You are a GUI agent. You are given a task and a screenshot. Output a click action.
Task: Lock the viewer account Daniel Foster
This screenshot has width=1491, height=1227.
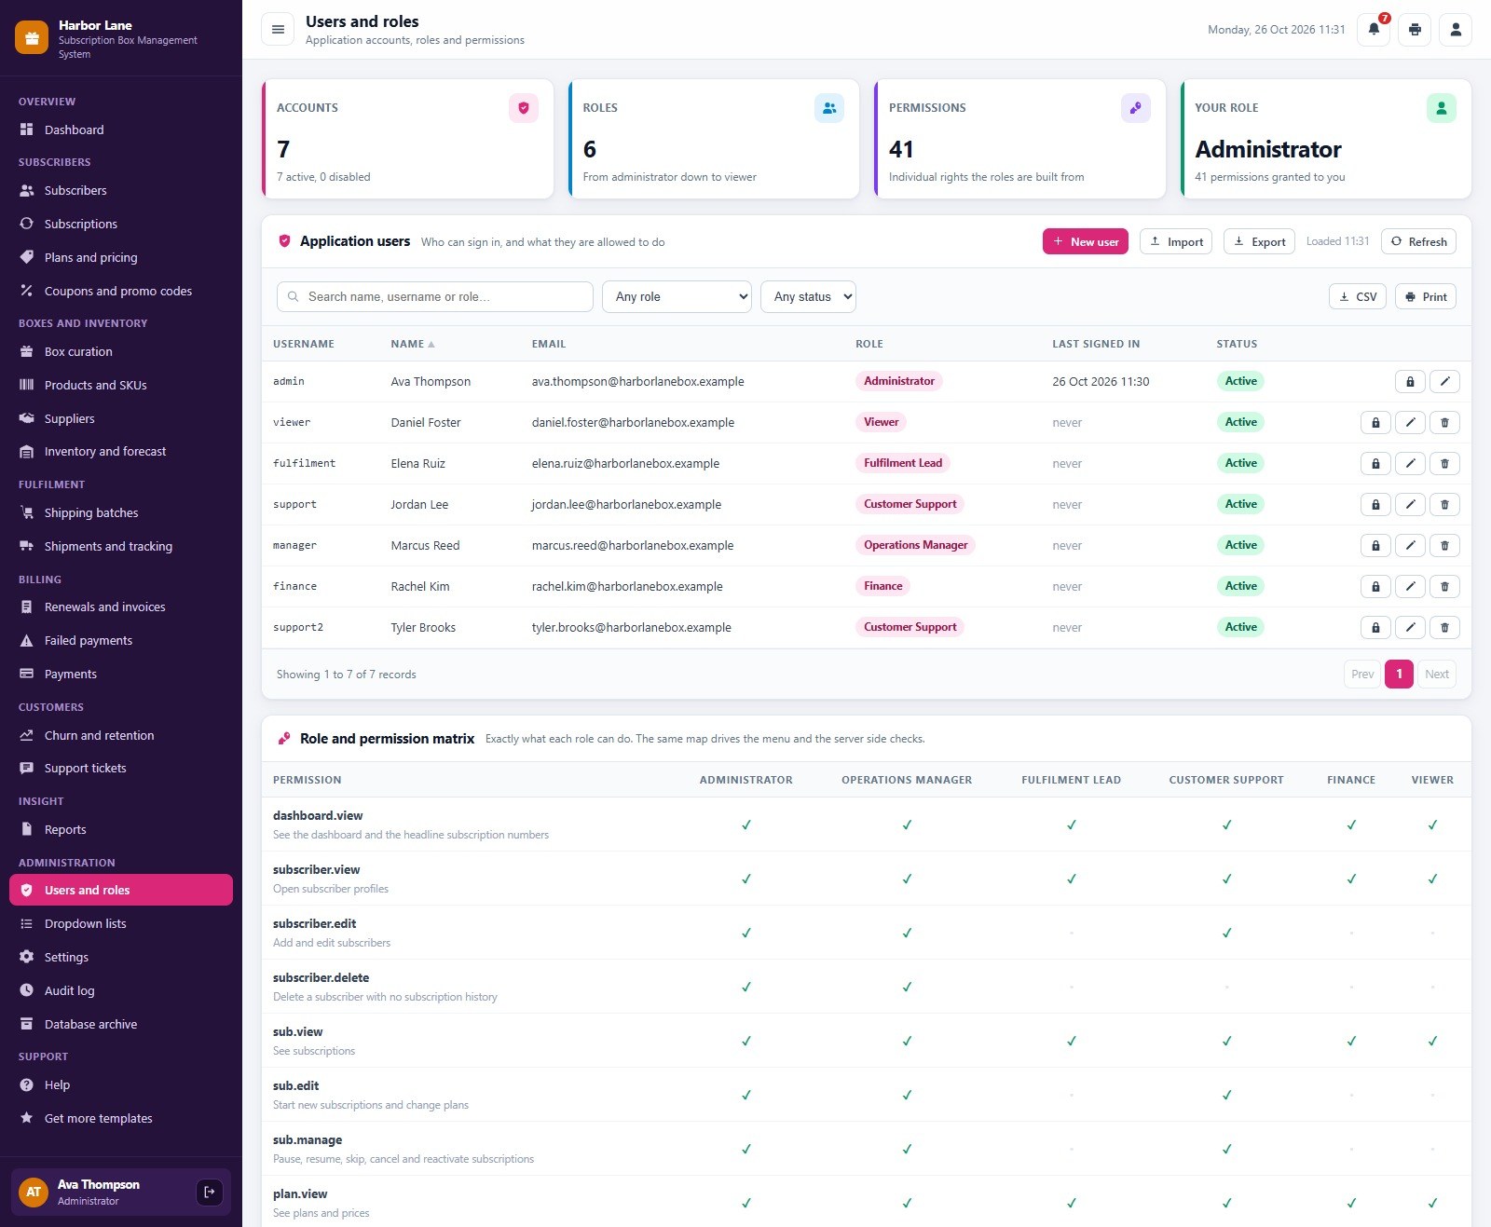coord(1375,422)
